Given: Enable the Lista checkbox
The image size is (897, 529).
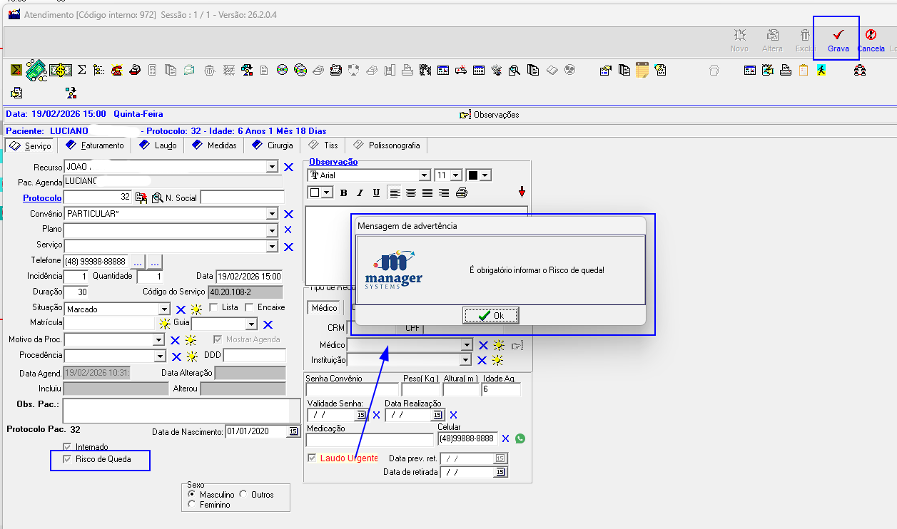Looking at the screenshot, I should click(213, 307).
